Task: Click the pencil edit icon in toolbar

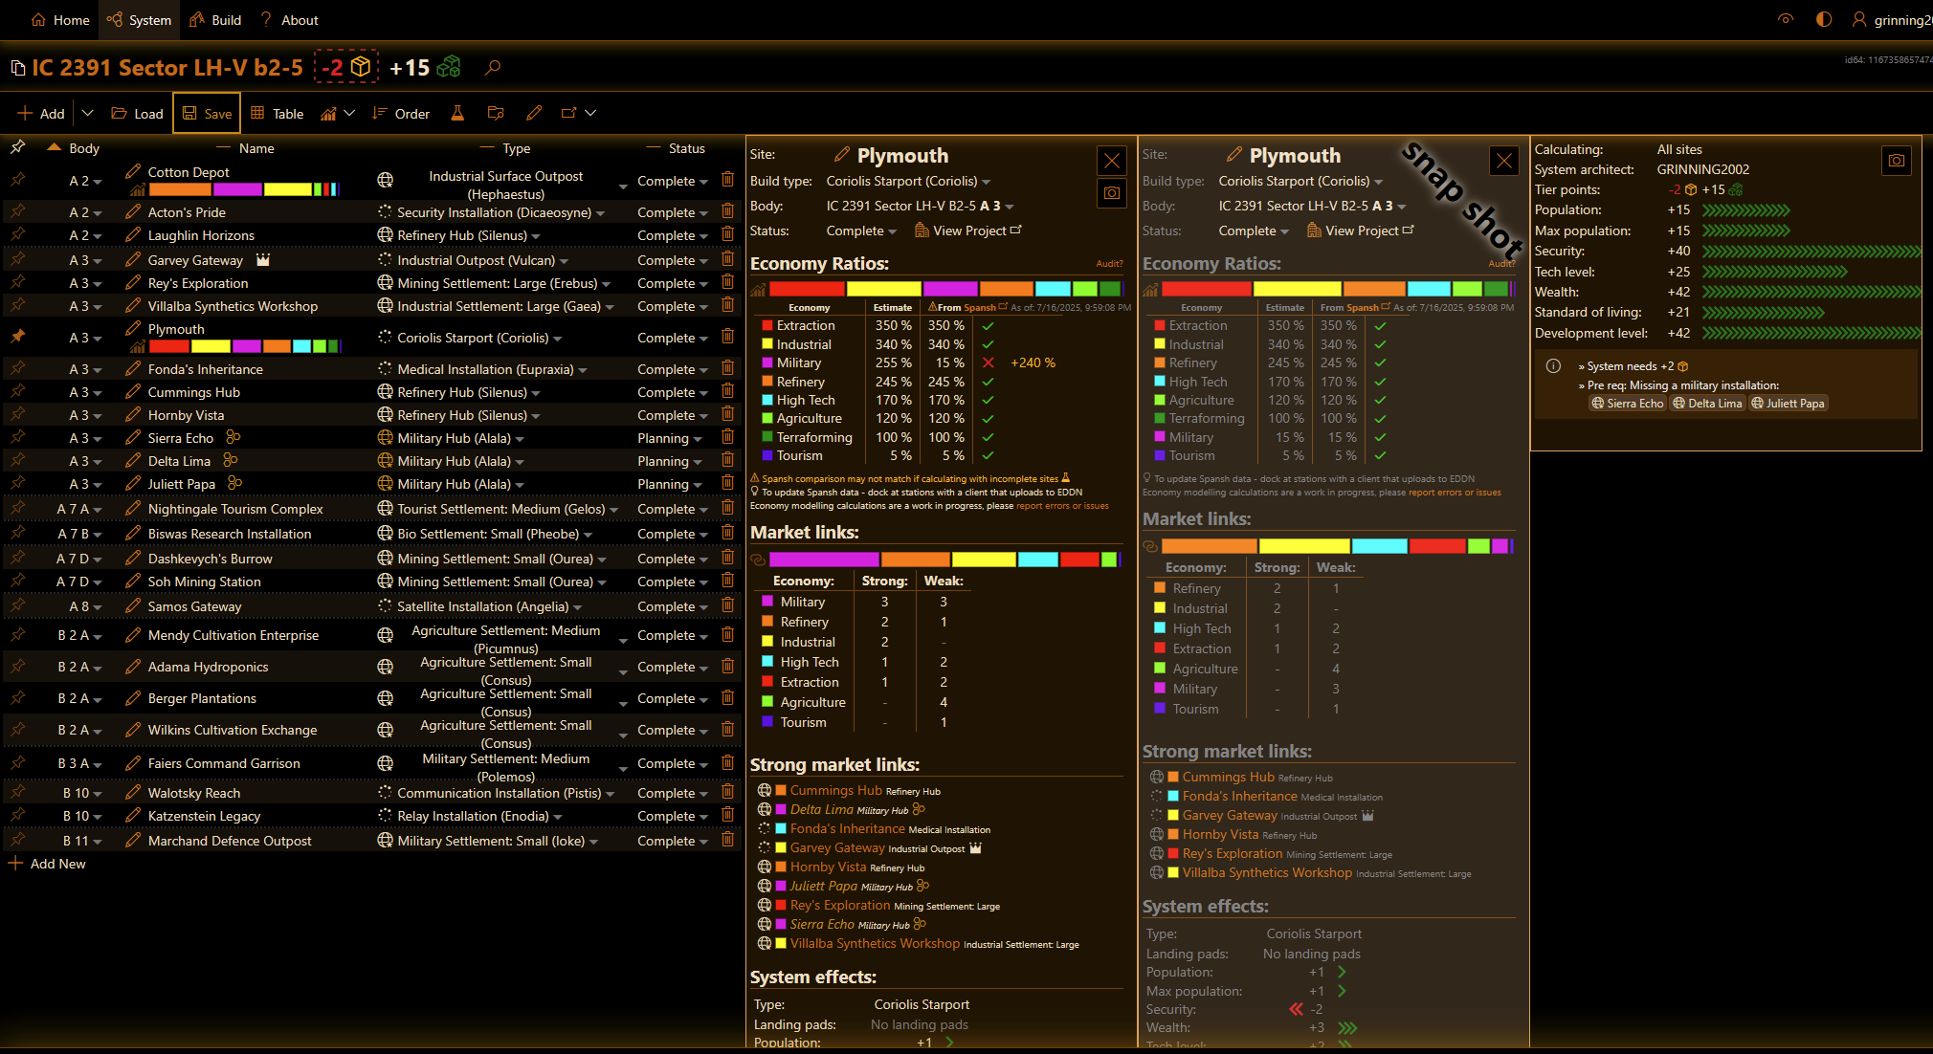Action: pos(534,113)
